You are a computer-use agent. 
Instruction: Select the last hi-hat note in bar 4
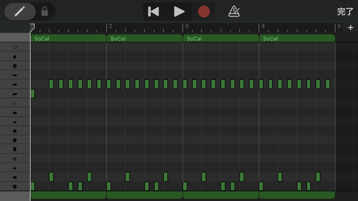[x=328, y=84]
